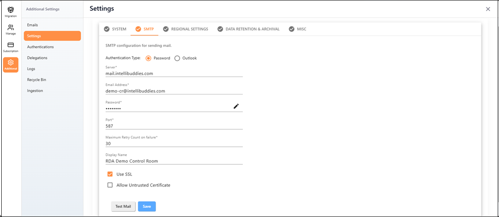Open the Manage users icon
499x217 pixels.
pos(11,28)
